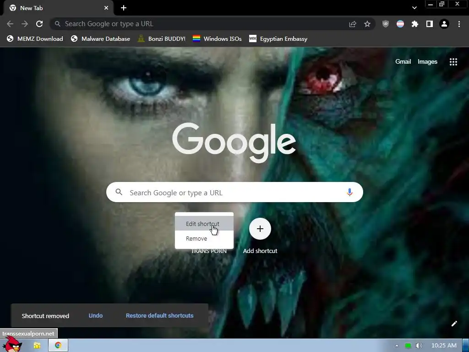Open the tab search chevron
This screenshot has height=352, width=469.
coord(414,8)
